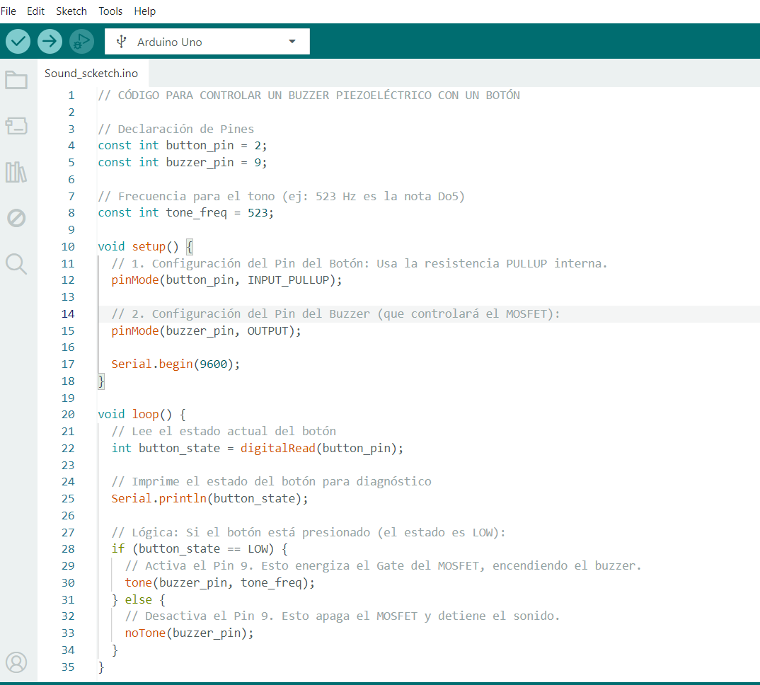Click line number 20 in the gutter
This screenshot has width=760, height=685.
click(68, 415)
